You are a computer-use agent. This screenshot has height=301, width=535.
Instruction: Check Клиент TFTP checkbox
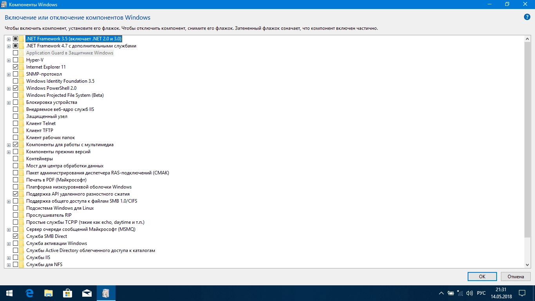pos(16,131)
